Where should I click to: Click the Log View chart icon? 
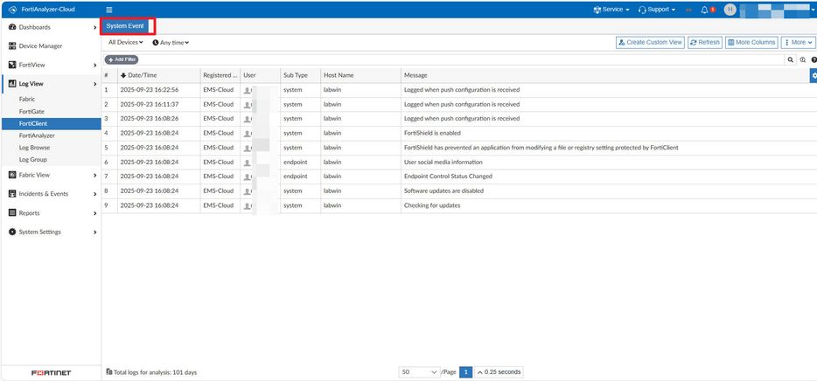12,84
